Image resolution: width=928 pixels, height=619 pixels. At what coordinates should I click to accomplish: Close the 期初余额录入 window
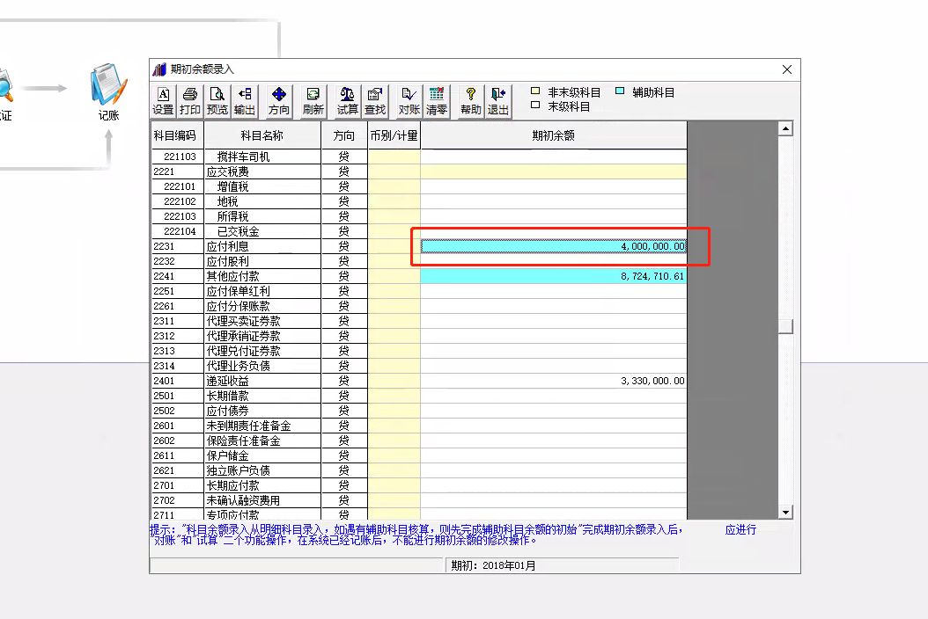pos(786,69)
